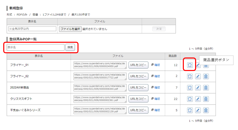This screenshot has width=238, height=130.
Task: Click product count 7 for 2022AW新商品
Action: click(x=177, y=88)
